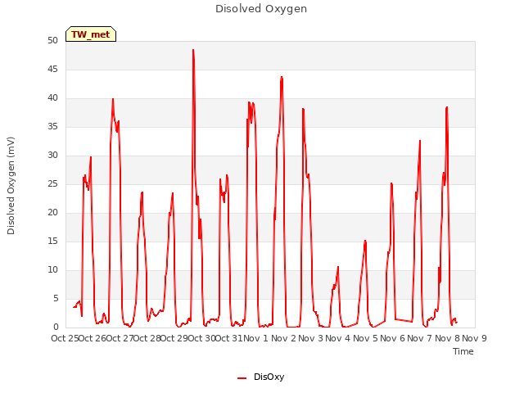Click the 45 y-axis tick label
The width and height of the screenshot is (524, 393).
tap(52, 70)
